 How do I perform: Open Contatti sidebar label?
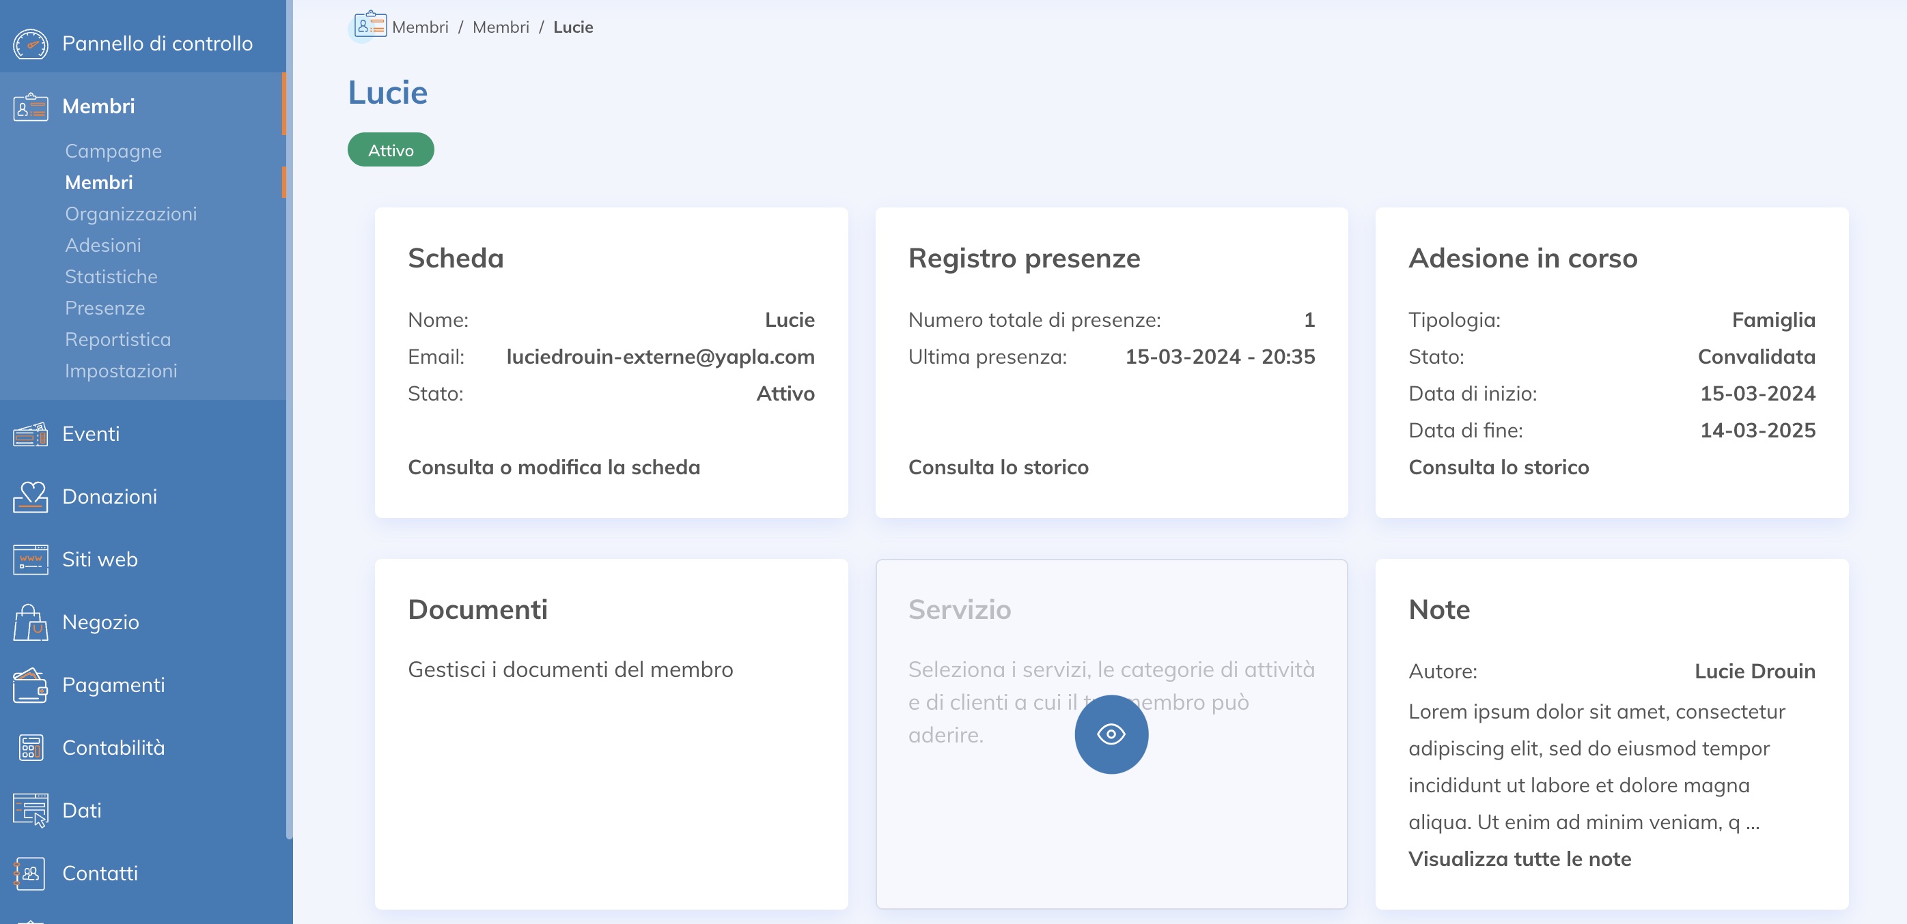pyautogui.click(x=100, y=874)
